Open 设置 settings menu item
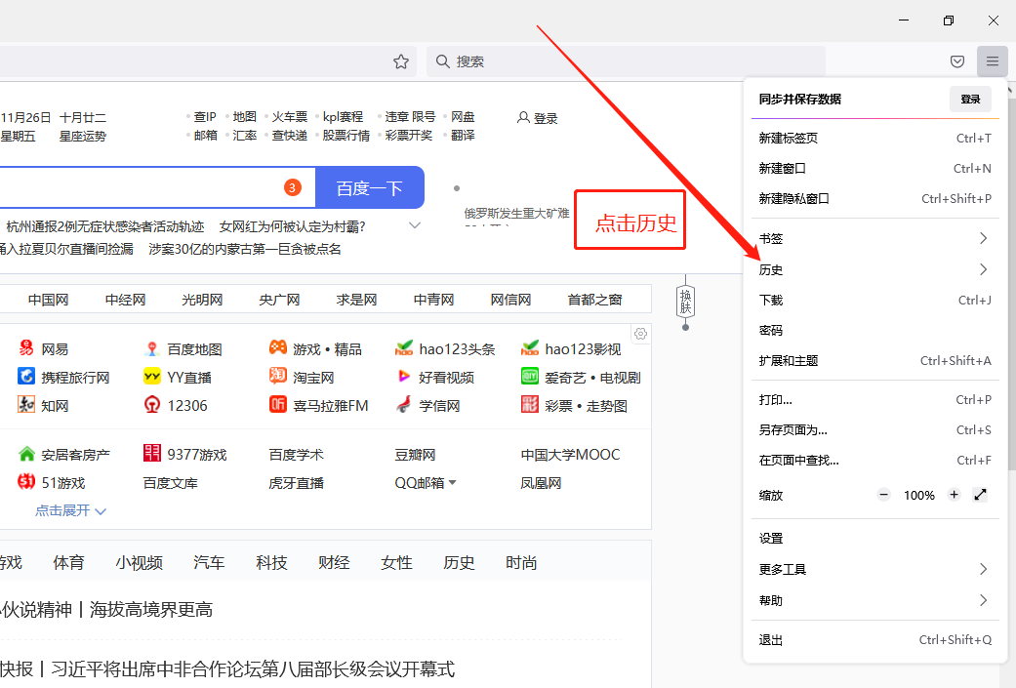The width and height of the screenshot is (1016, 688). [874, 539]
